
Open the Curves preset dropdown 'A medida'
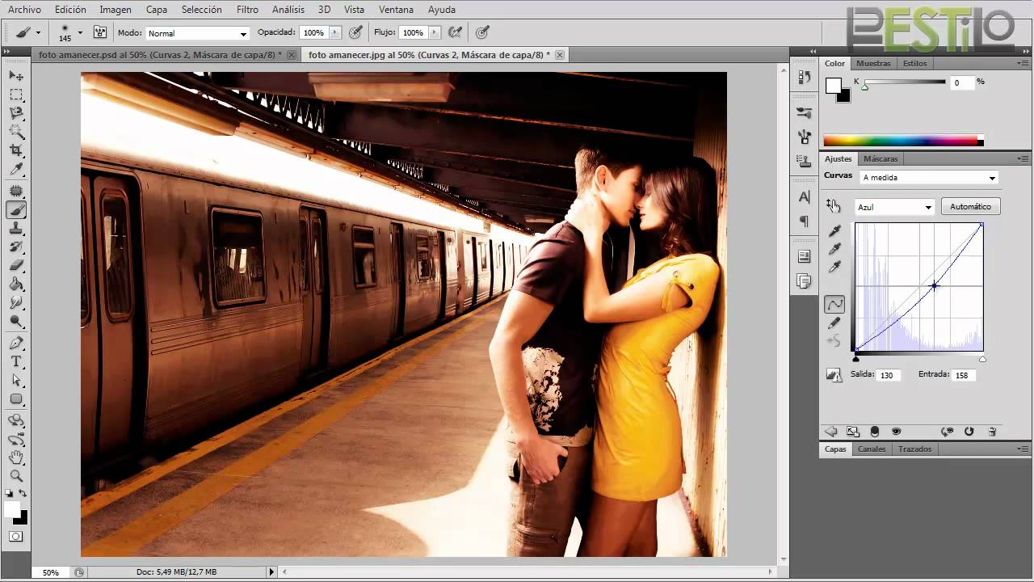click(929, 178)
